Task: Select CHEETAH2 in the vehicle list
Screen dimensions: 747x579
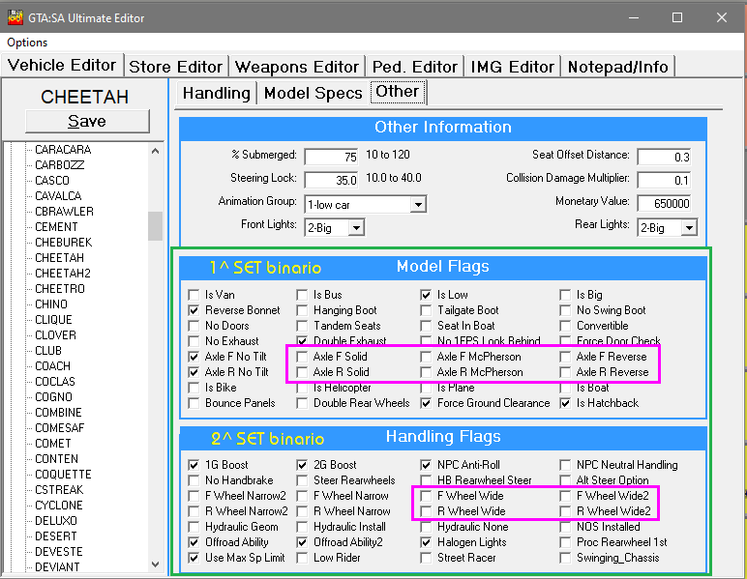Action: click(x=63, y=274)
